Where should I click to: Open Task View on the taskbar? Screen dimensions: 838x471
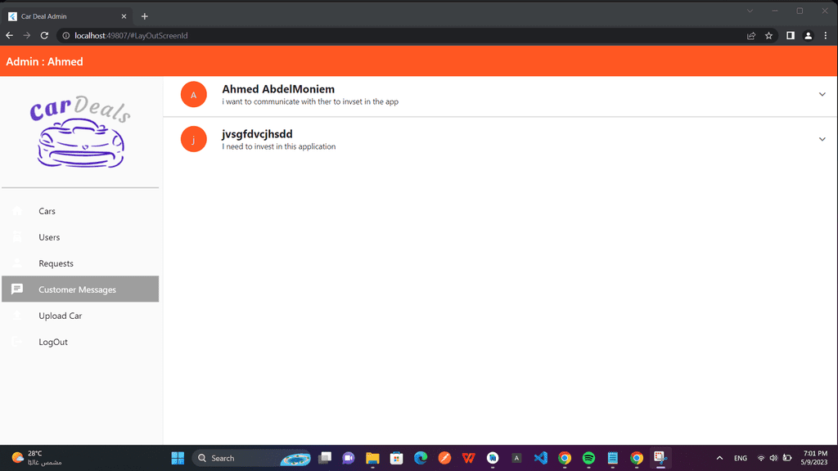coord(324,458)
